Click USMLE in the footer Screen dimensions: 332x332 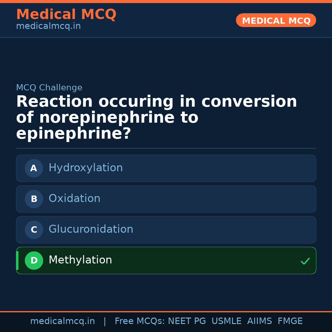coord(226,321)
